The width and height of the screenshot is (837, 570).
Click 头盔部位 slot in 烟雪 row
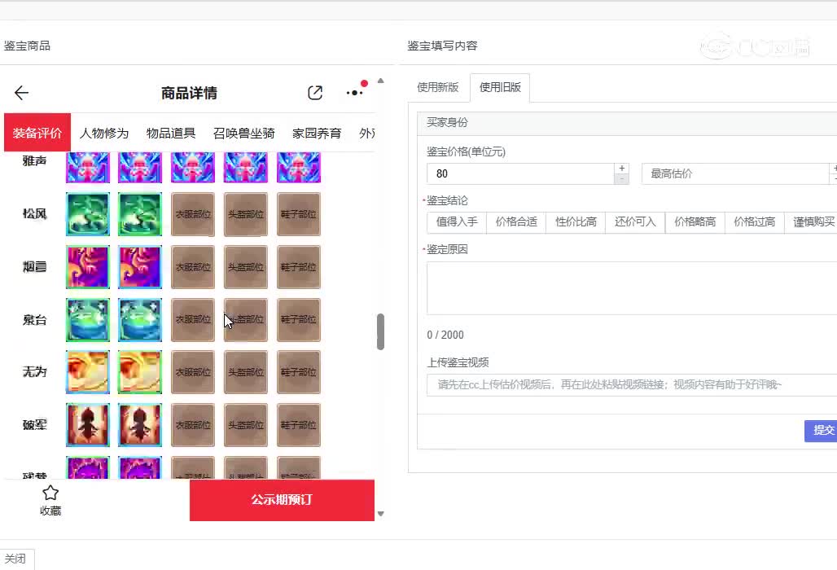click(246, 267)
